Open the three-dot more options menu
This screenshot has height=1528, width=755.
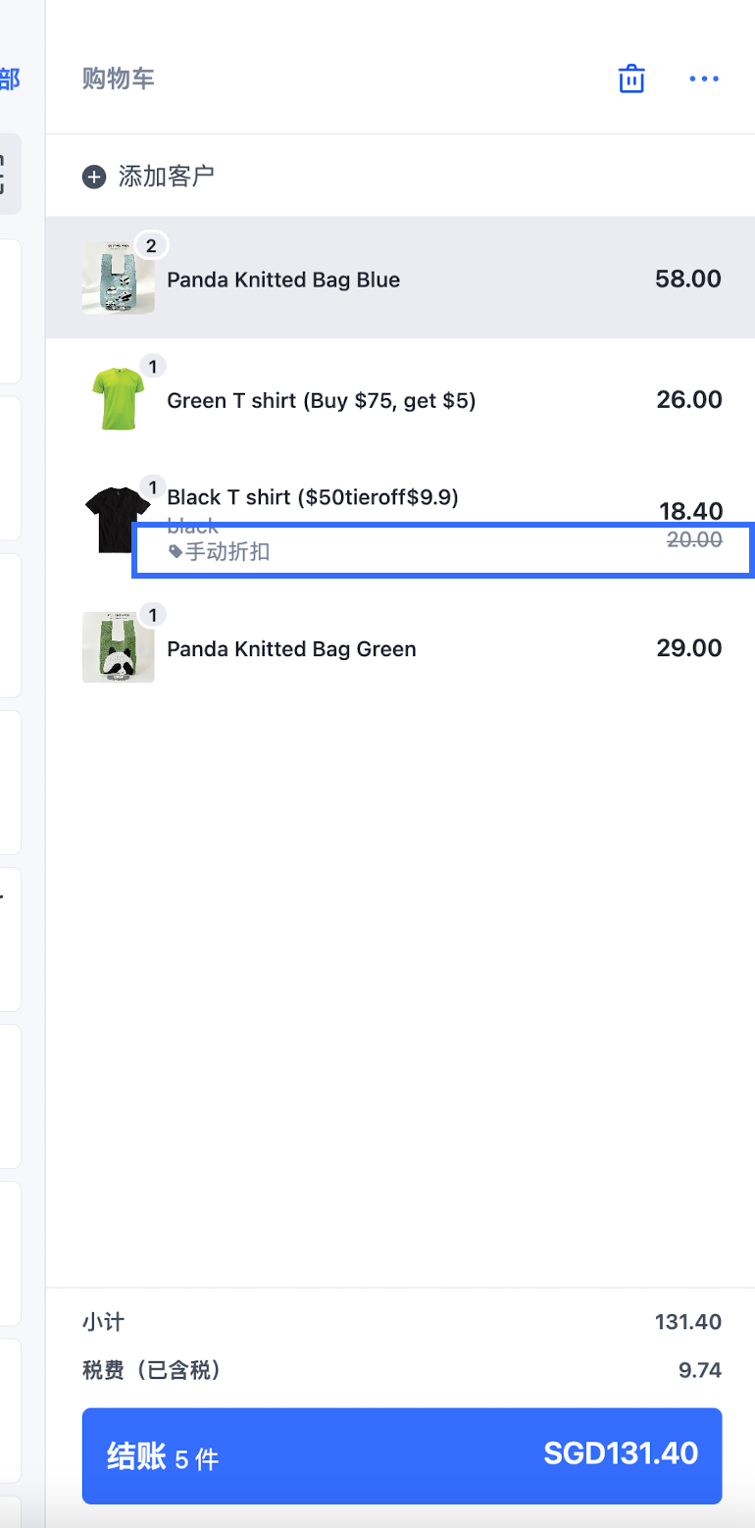(x=704, y=78)
